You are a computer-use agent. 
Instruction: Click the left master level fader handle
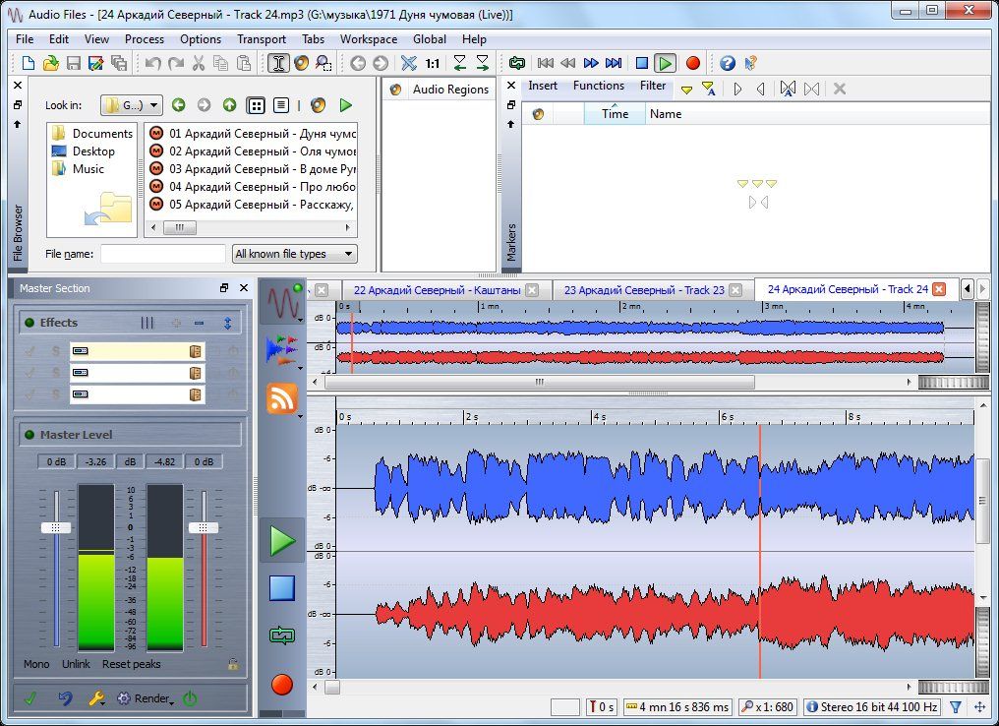coord(56,528)
